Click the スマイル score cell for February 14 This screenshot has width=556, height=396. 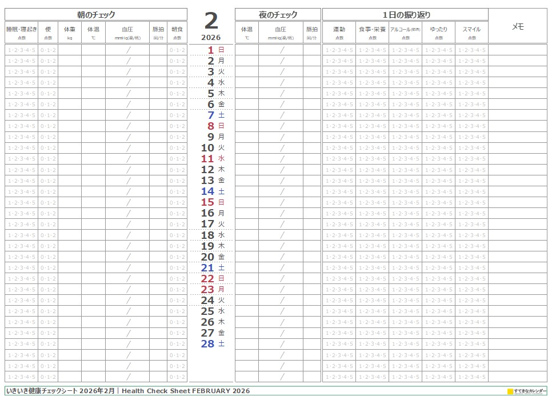coord(471,191)
